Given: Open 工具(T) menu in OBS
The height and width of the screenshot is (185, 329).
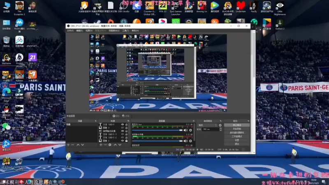Looking at the screenshot, I should click(x=125, y=30).
